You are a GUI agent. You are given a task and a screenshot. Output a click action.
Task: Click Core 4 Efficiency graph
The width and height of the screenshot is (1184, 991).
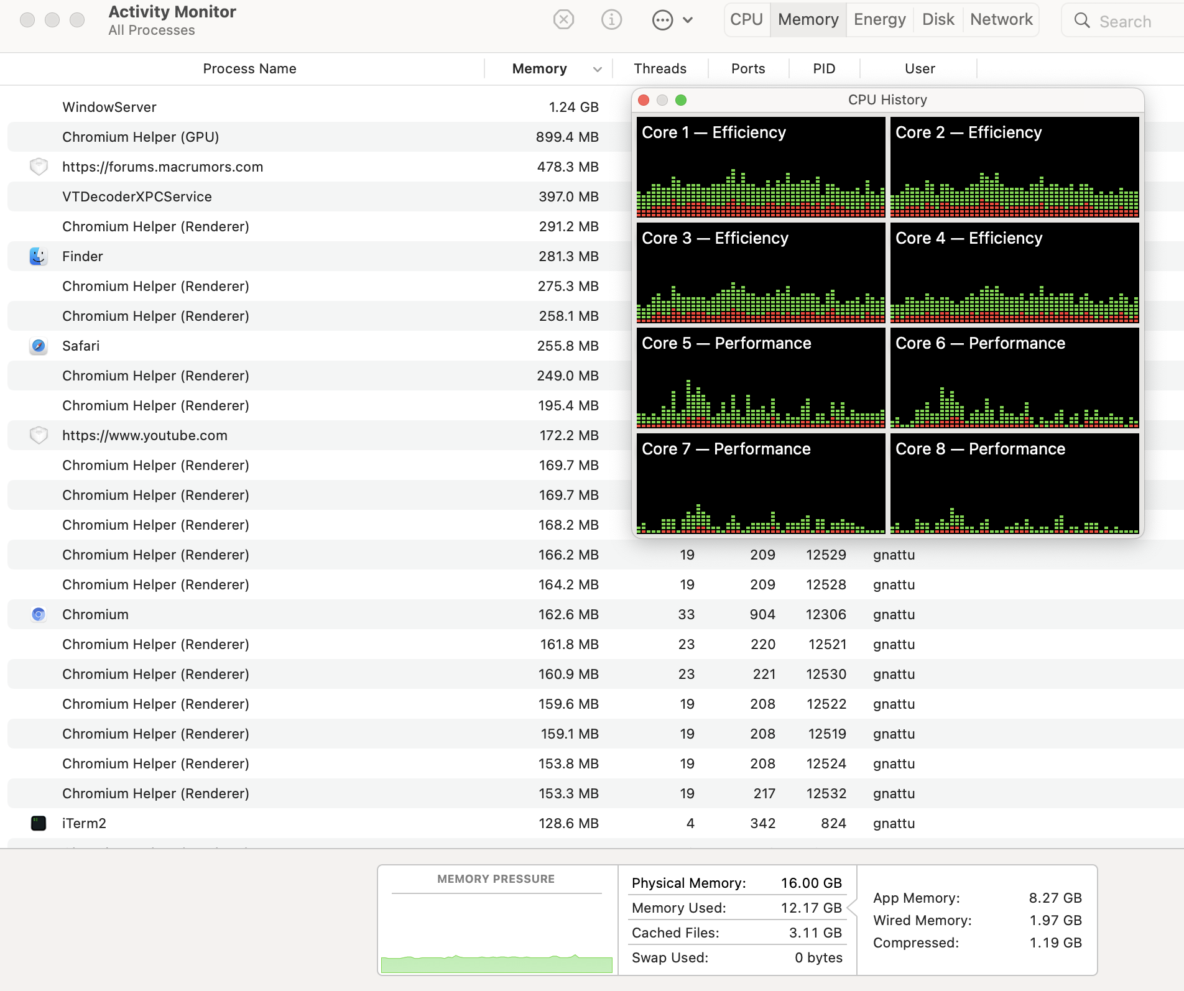[x=1015, y=273]
